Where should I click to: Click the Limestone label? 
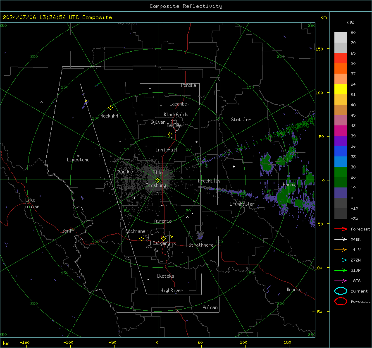(78, 160)
